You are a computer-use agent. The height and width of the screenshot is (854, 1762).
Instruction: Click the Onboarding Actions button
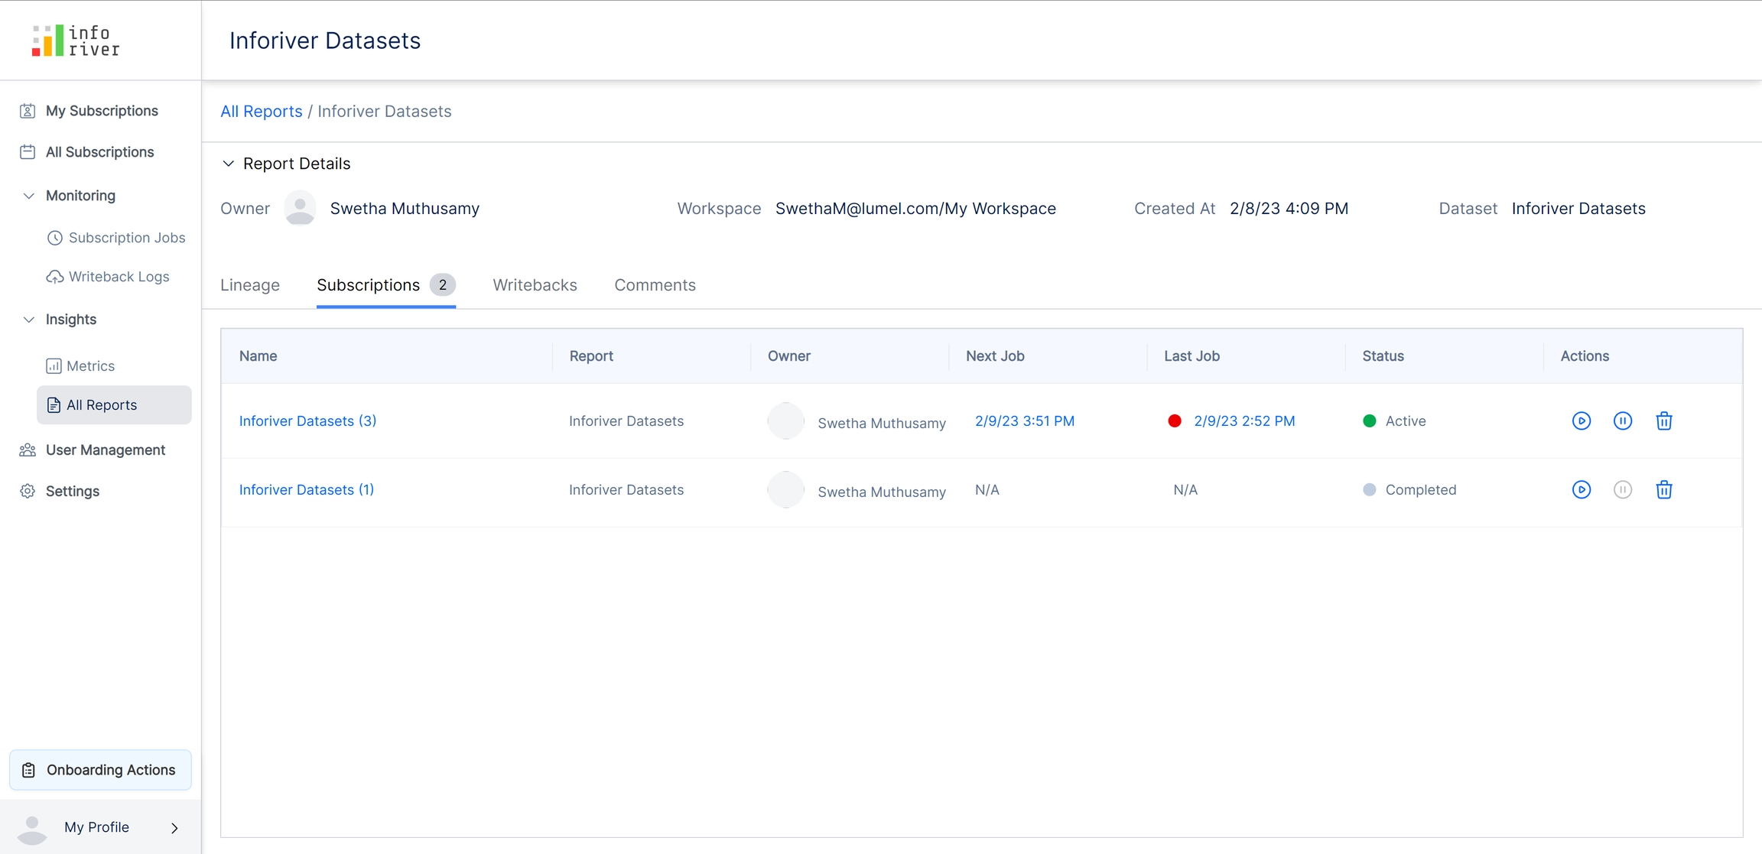coord(100,770)
